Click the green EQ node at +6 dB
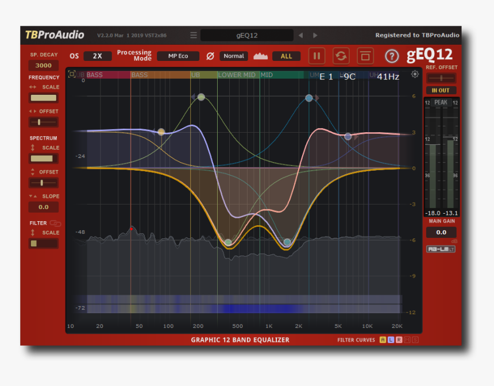 point(201,97)
